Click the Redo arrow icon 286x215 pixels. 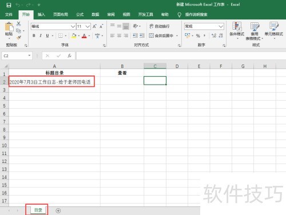[29, 5]
